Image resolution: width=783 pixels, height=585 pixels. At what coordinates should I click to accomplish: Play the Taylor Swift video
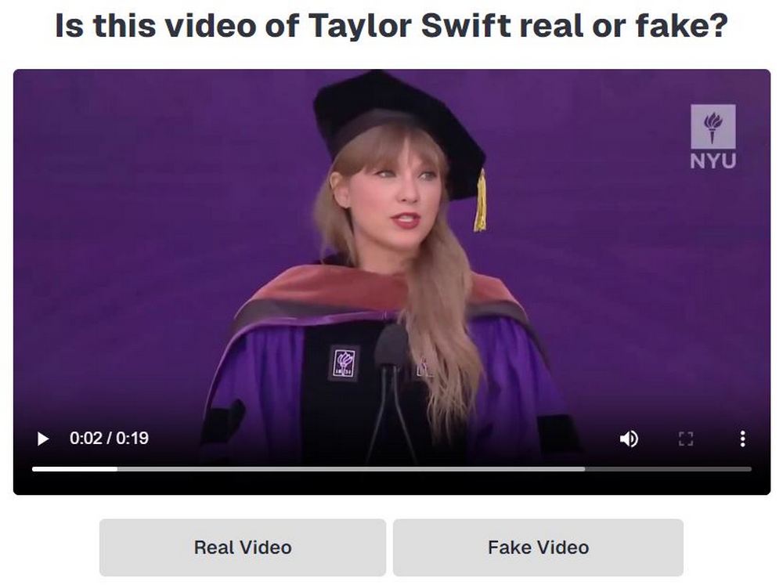[43, 439]
